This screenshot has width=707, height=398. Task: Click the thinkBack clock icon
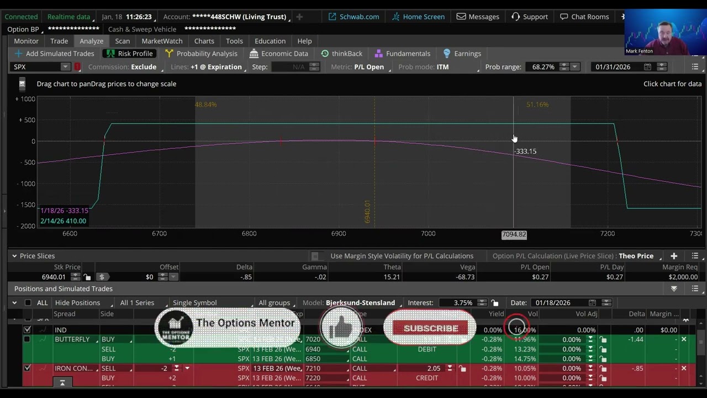(x=325, y=54)
